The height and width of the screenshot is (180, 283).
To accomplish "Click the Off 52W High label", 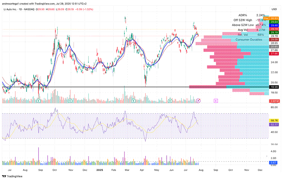I will tap(243, 20).
